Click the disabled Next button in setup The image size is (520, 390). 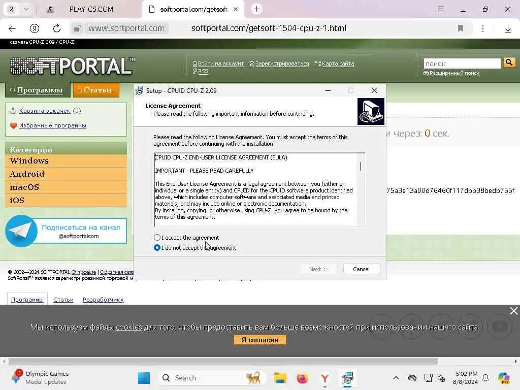pos(318,269)
